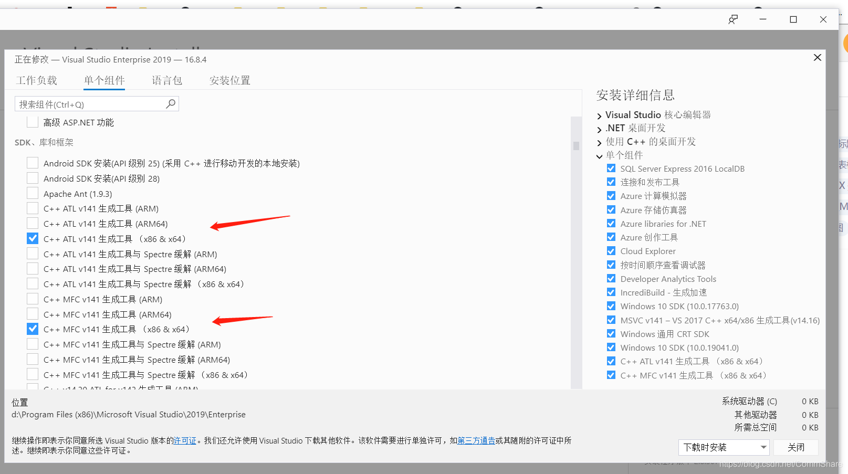Open the 第三方通告 link
Viewport: 848px width, 474px height.
[476, 441]
